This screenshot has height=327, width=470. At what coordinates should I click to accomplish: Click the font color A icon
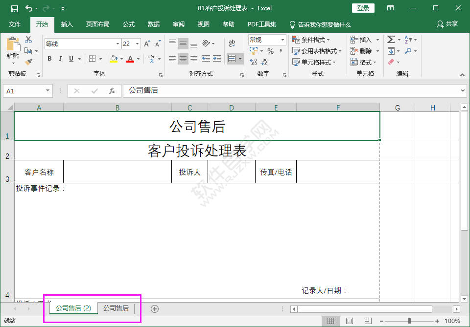(130, 59)
